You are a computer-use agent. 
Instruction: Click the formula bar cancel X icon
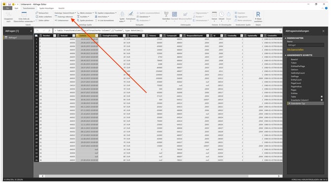(38, 31)
